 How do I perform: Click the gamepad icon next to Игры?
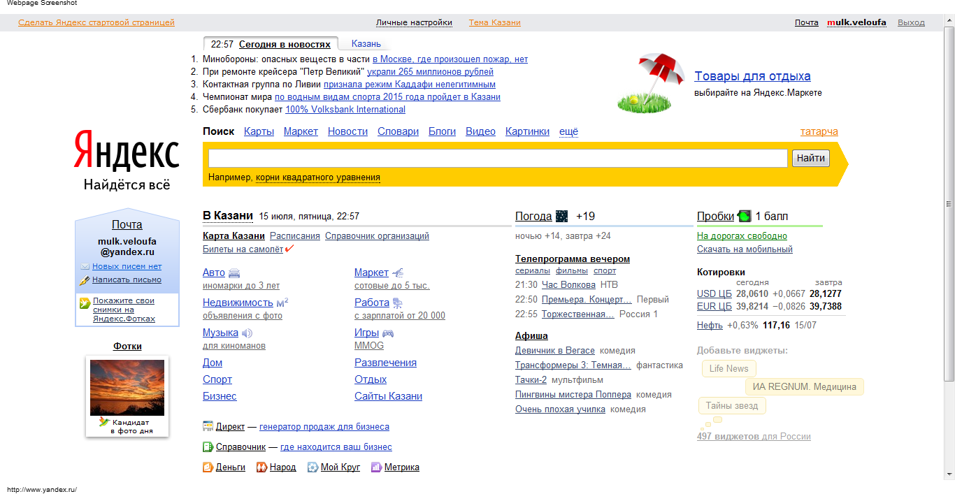(x=388, y=333)
